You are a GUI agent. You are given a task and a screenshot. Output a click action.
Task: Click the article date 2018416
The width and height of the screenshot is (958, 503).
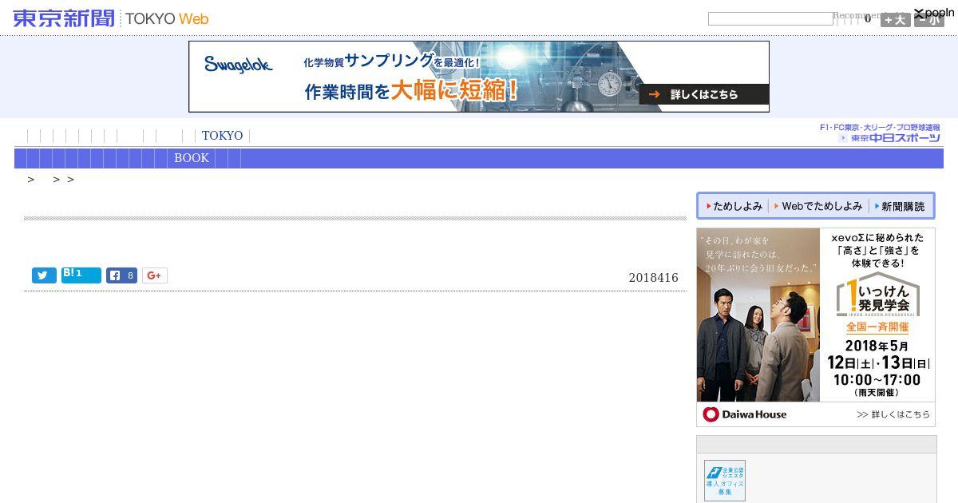click(653, 278)
